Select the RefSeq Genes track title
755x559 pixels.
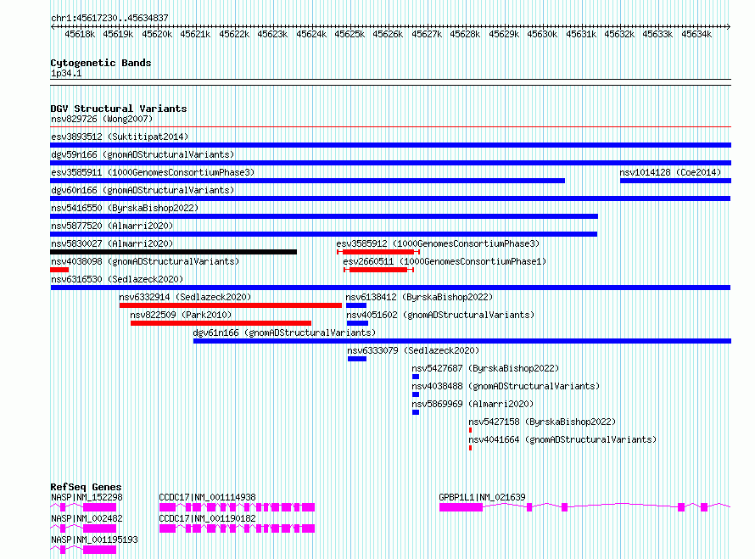coord(86,487)
